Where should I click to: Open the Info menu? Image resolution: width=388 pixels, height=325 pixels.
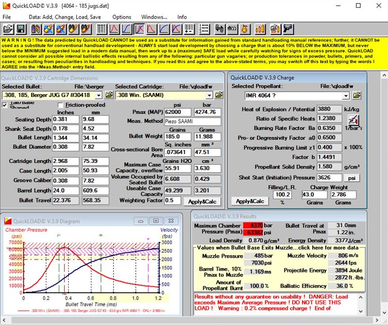(182, 17)
